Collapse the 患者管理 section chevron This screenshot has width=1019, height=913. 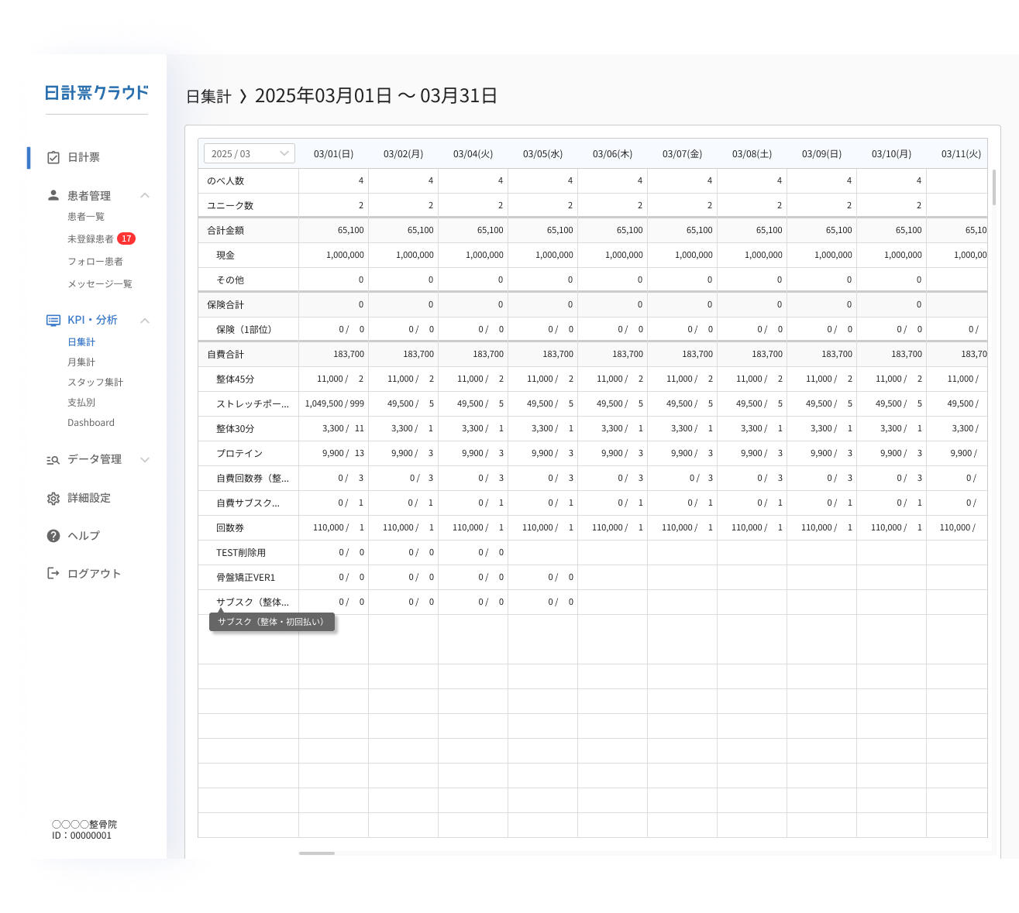pos(145,195)
